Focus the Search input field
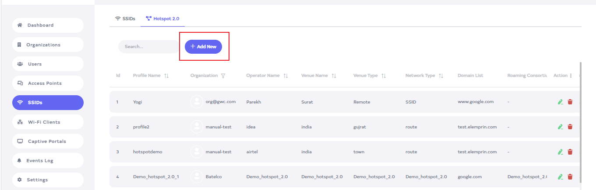596x190 pixels. pyautogui.click(x=149, y=46)
